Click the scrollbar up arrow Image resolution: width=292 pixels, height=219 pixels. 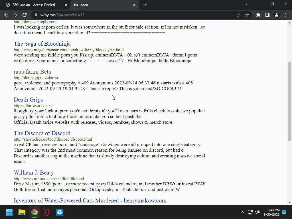(289, 23)
